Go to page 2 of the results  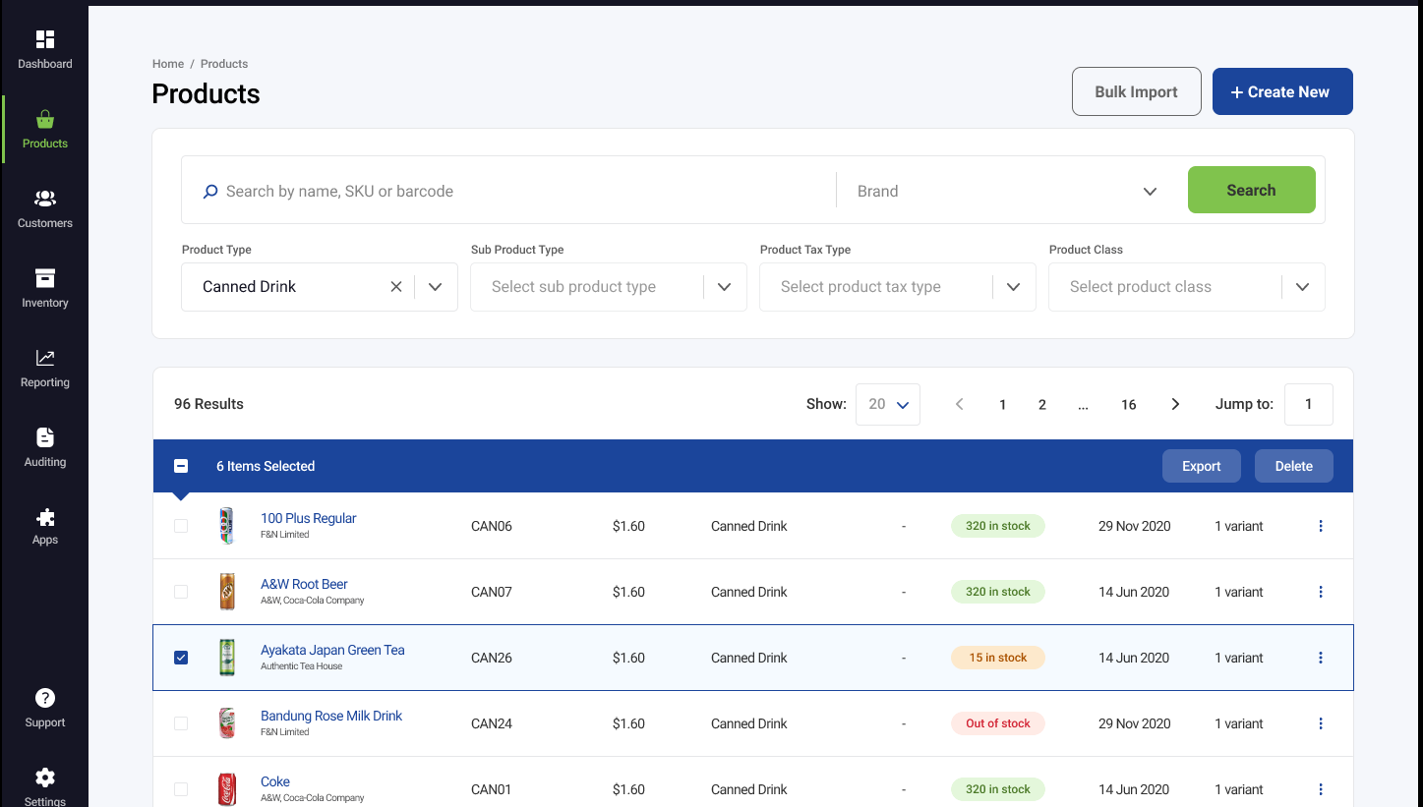1042,405
